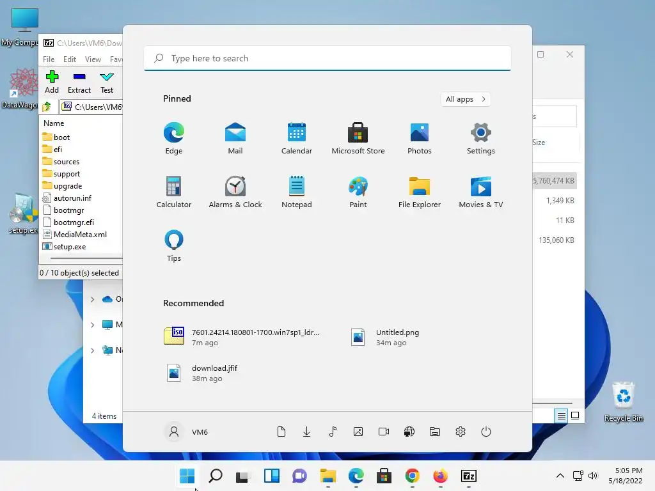This screenshot has height=491, width=655.
Task: Click Extract in 7-Zip toolbar
Action: [x=79, y=82]
